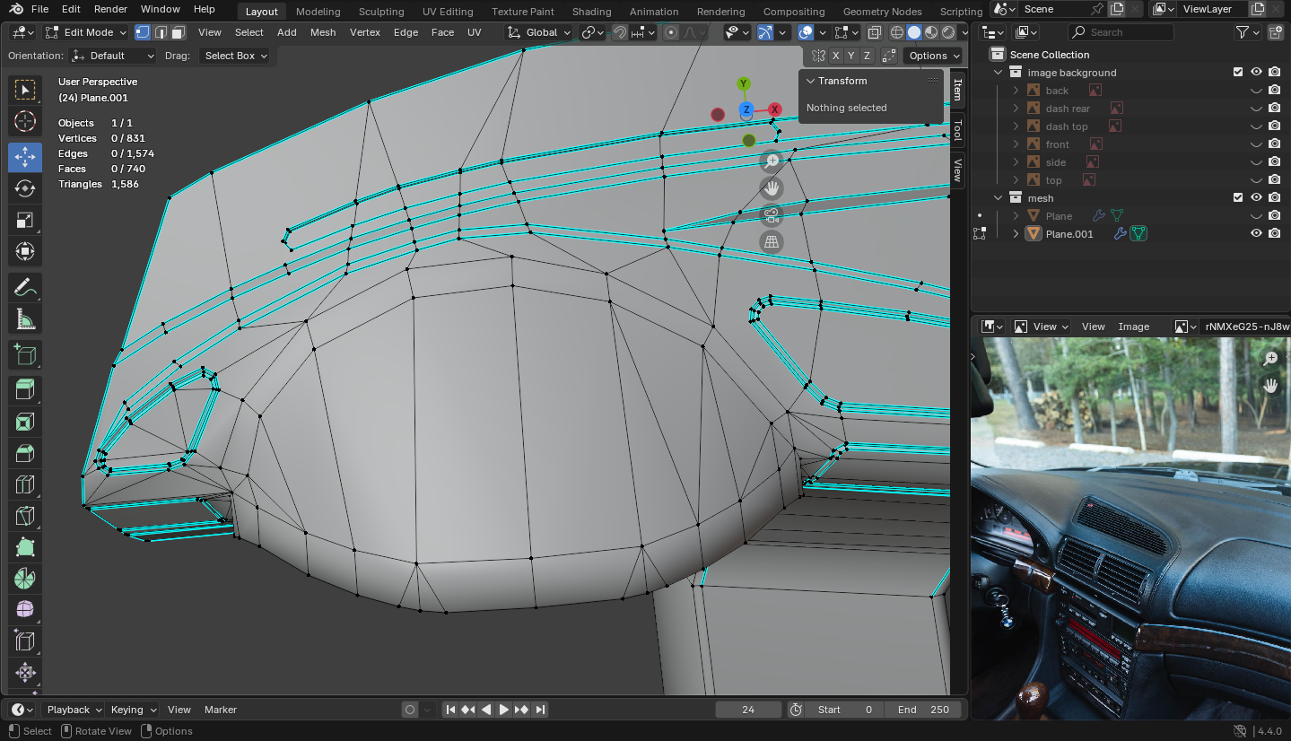Enable edge select mode

161,32
